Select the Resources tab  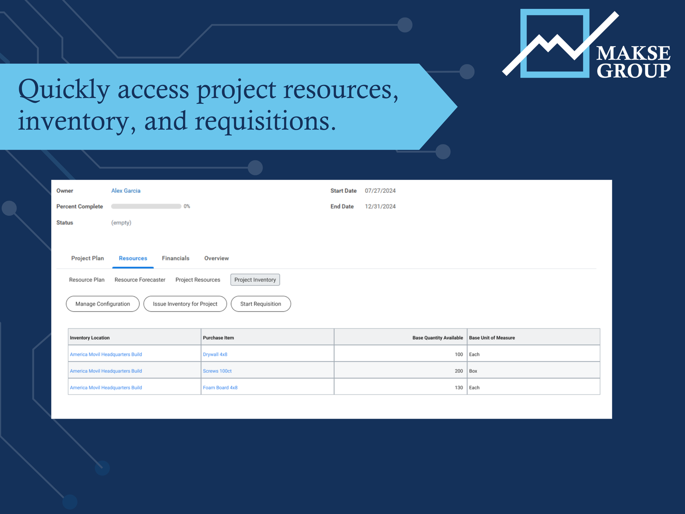coord(133,258)
